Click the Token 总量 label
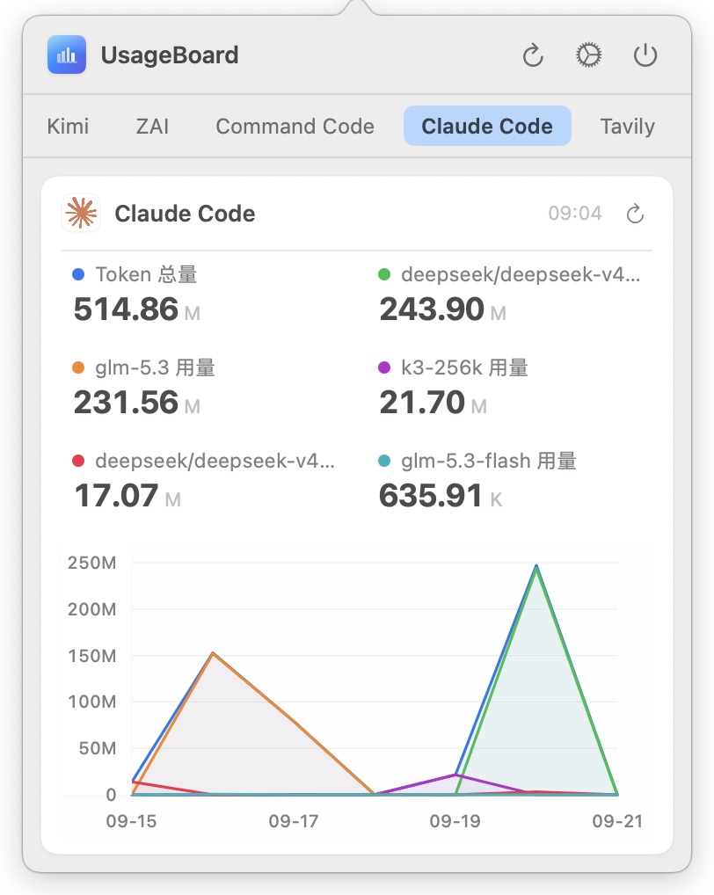Screen dimensions: 714x895 coord(146,274)
